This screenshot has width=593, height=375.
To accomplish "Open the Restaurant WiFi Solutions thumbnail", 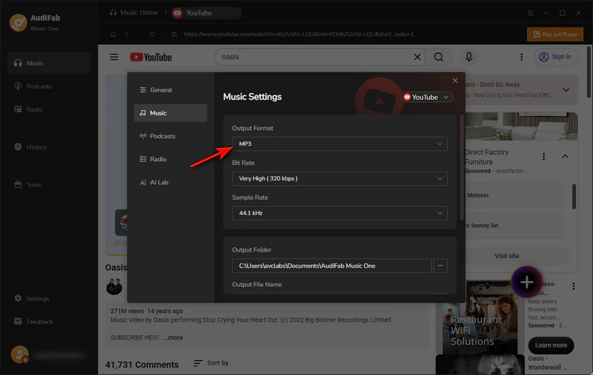I will 480,317.
